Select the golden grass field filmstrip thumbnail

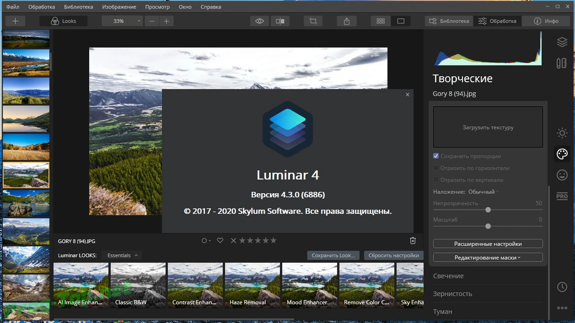(26, 147)
